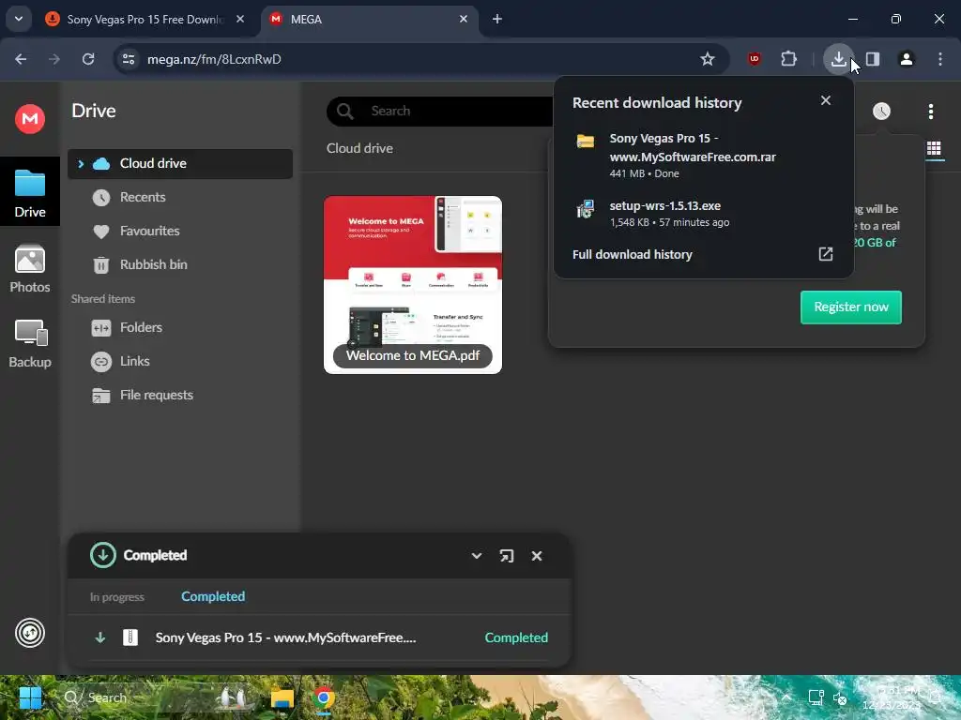Viewport: 961px width, 720px height.
Task: Open Recents
Action: click(143, 197)
